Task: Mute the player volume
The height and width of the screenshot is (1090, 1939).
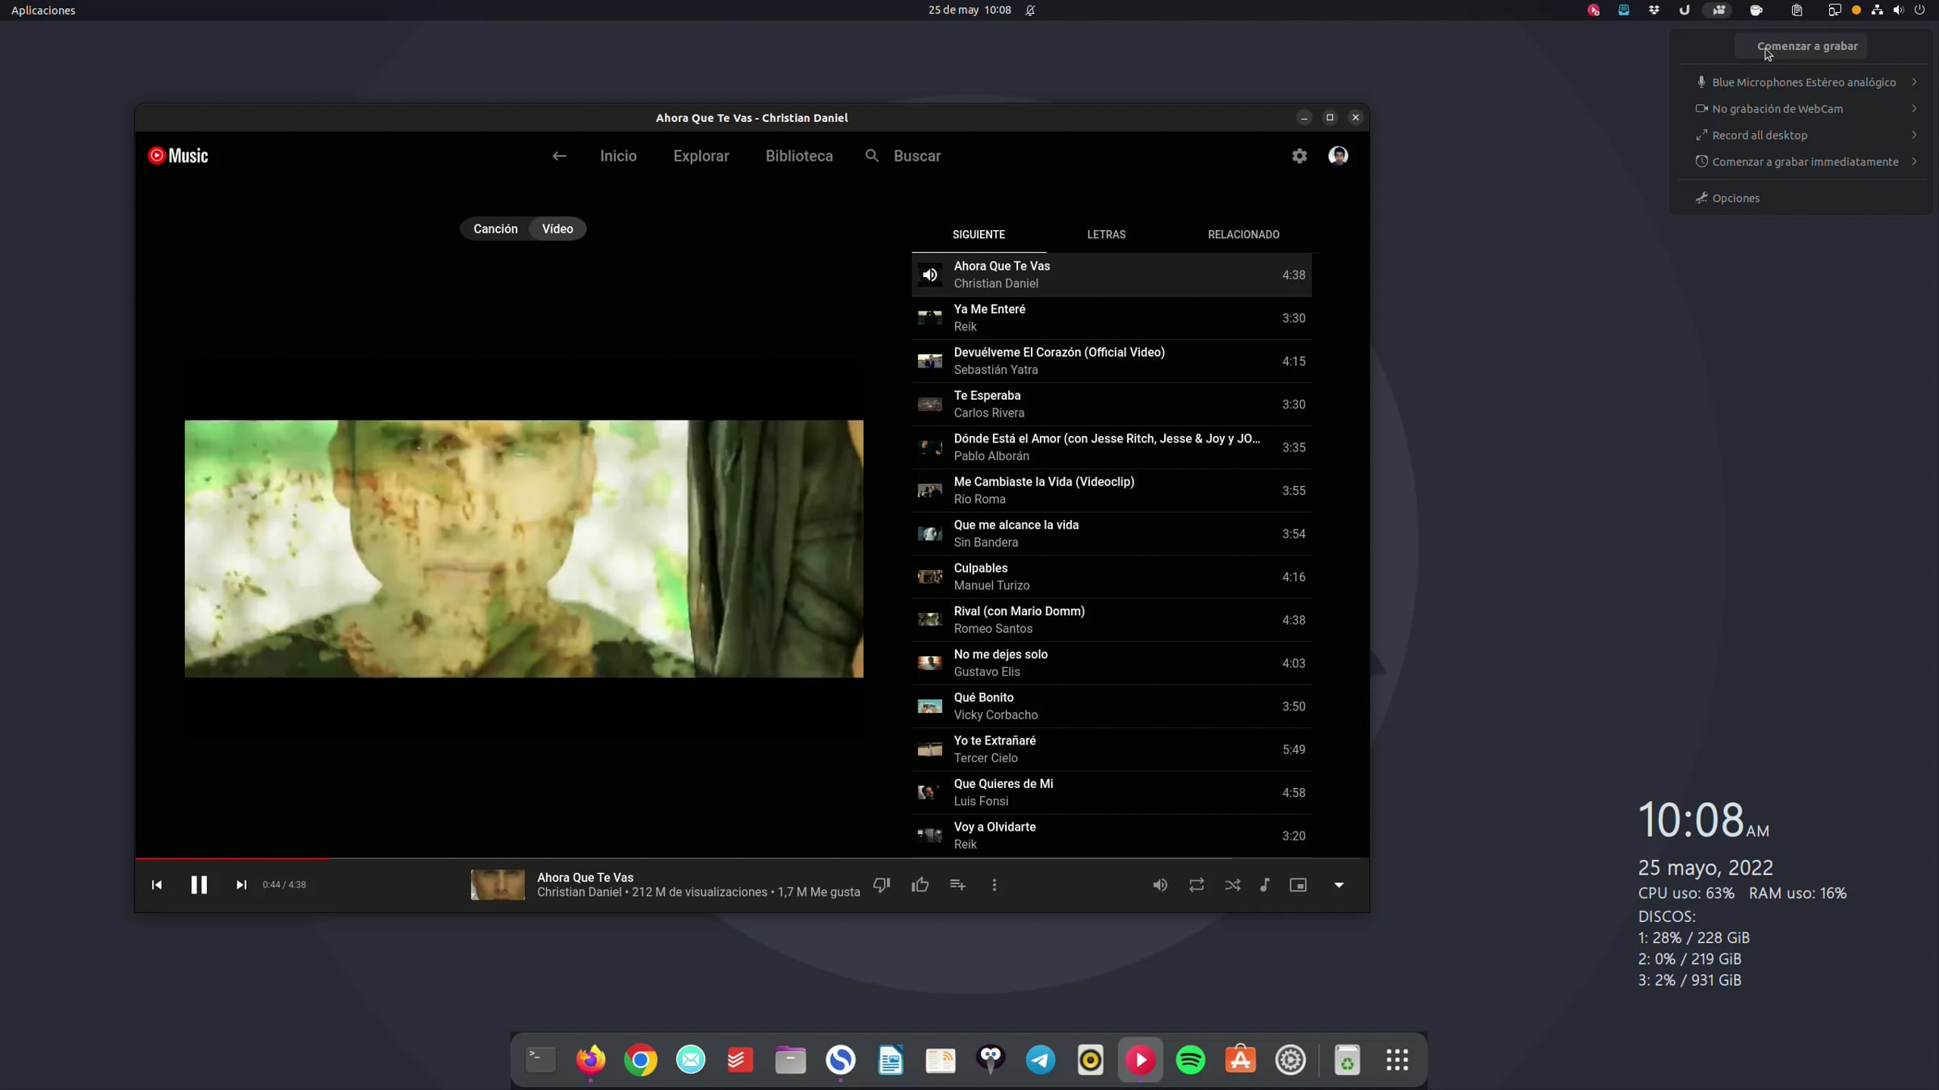Action: pyautogui.click(x=1160, y=885)
